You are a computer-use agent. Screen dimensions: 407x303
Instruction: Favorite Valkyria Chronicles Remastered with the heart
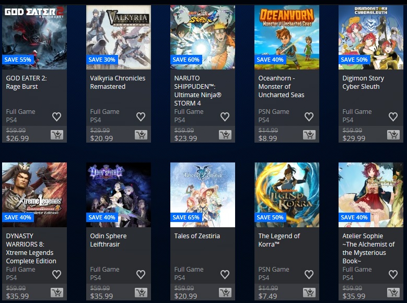141,117
